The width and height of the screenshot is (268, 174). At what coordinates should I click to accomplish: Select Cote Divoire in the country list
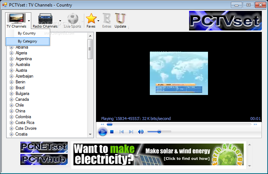pyautogui.click(x=26, y=128)
